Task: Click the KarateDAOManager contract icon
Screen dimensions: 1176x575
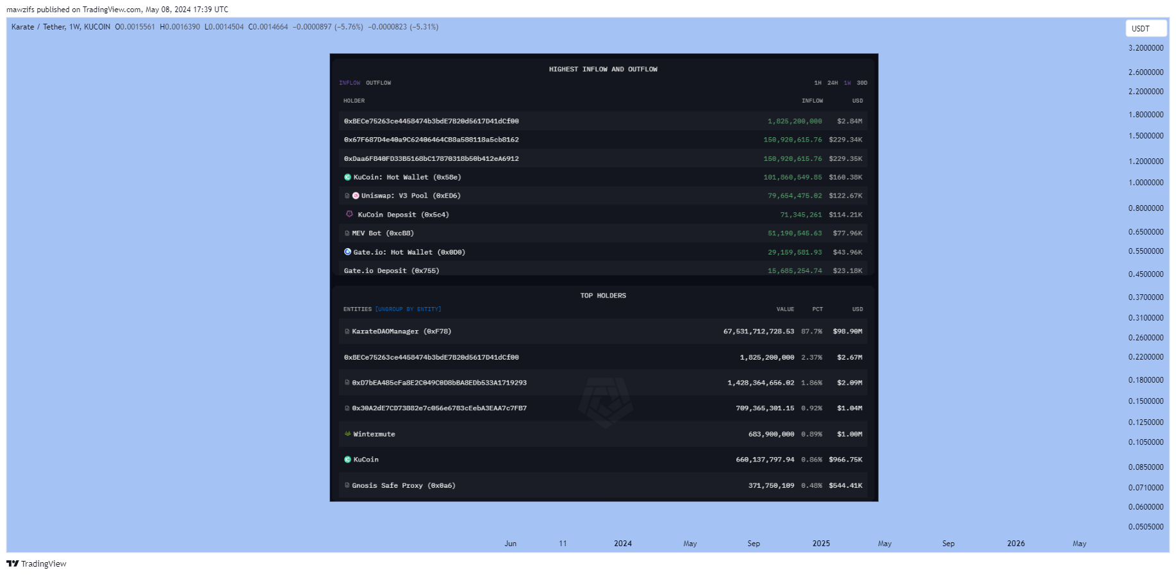Action: point(347,331)
